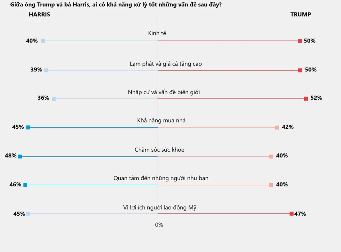Select Trump's 50% marker on Lạm phát row
Screen dimensions: 341x252
[300, 70]
